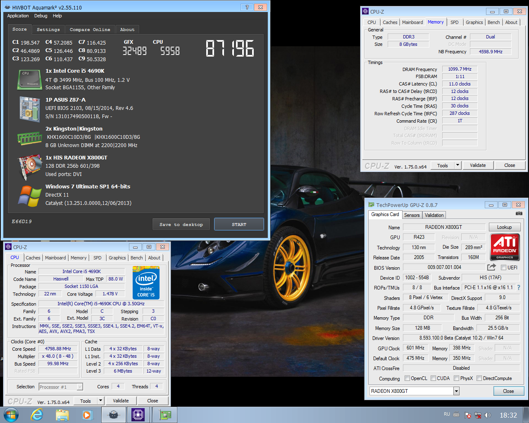The width and height of the screenshot is (529, 423).
Task: Click the CPU-Z taskbar icon
Action: tap(138, 415)
